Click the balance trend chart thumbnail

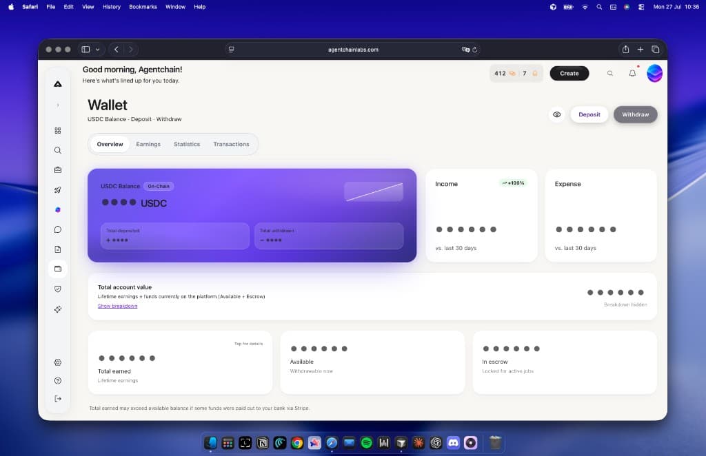(374, 191)
